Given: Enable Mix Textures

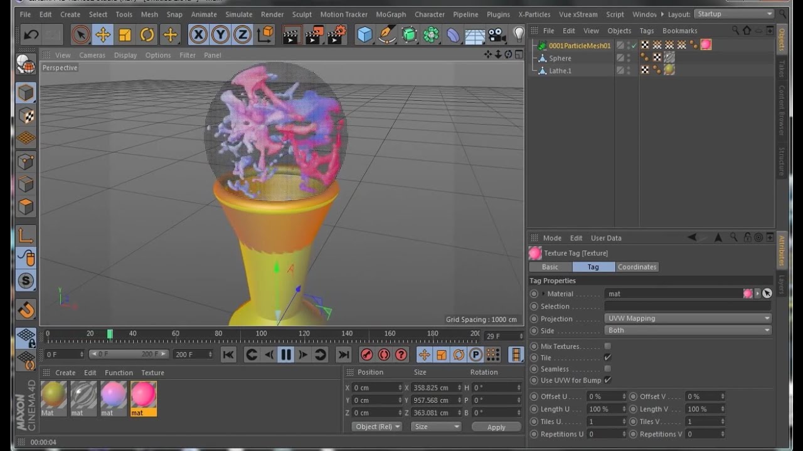Looking at the screenshot, I should [x=606, y=346].
